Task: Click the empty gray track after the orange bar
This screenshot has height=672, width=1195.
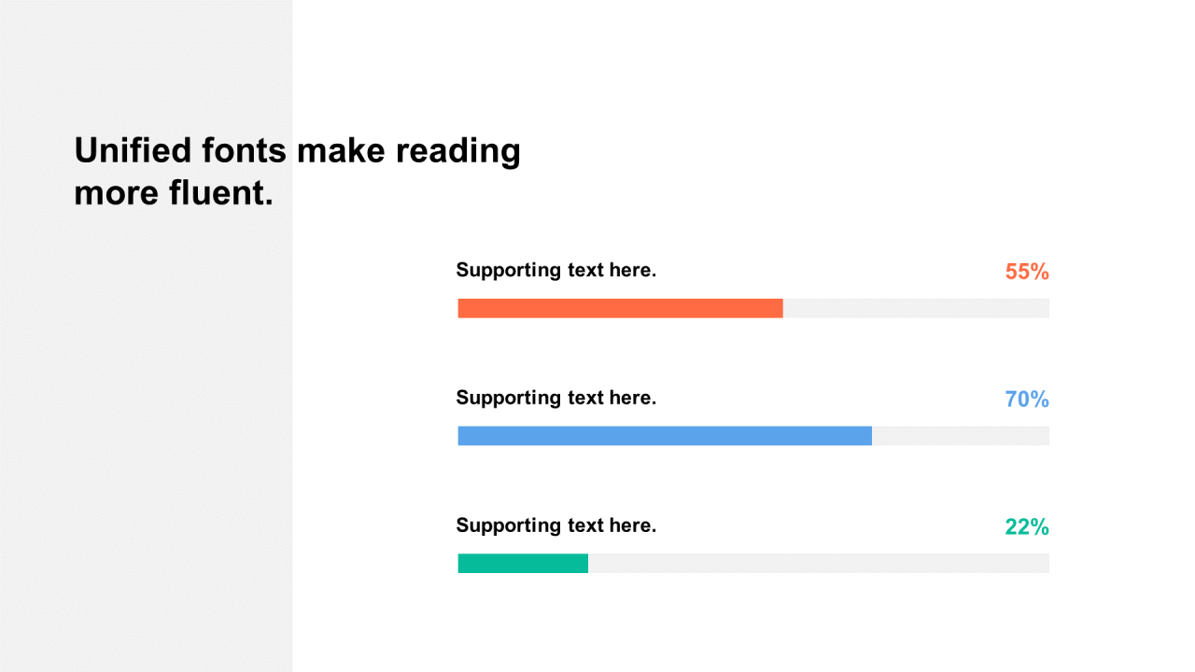Action: coord(915,308)
